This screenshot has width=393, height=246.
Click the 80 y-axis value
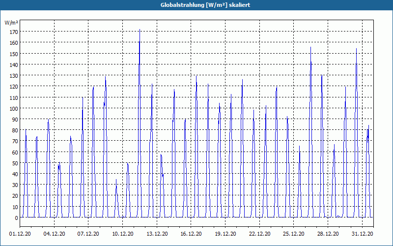point(15,130)
